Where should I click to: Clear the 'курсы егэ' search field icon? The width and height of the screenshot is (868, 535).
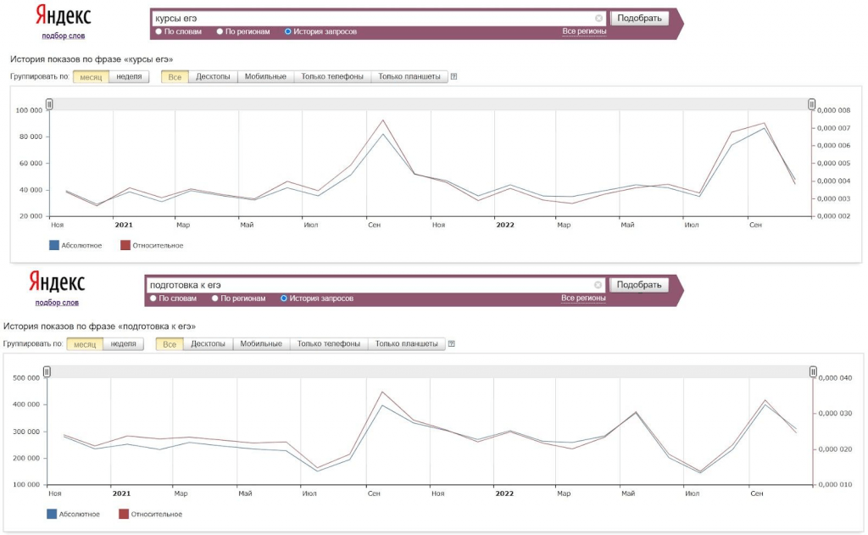tap(598, 19)
